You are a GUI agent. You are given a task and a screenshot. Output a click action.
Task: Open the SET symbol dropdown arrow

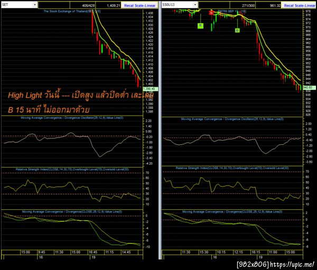[35, 5]
